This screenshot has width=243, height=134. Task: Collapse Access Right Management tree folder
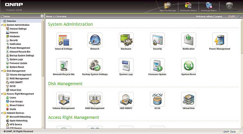click(2, 94)
